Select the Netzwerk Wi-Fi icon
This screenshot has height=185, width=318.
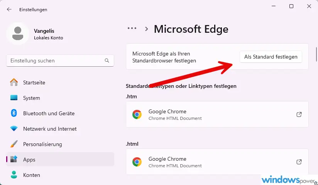pyautogui.click(x=14, y=128)
